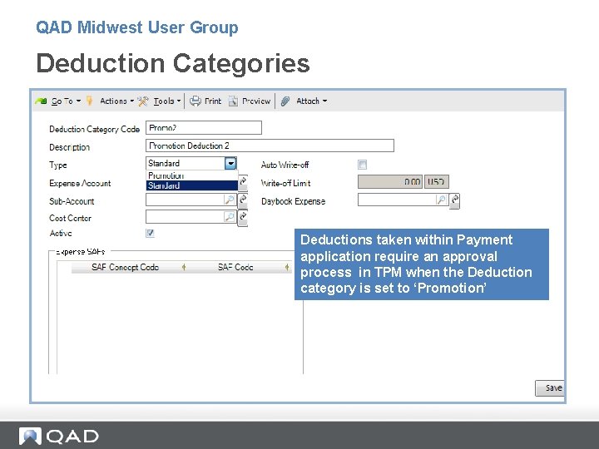Enable the Auto Write-off checkbox
Viewport: 599px width, 449px height.
pos(362,165)
